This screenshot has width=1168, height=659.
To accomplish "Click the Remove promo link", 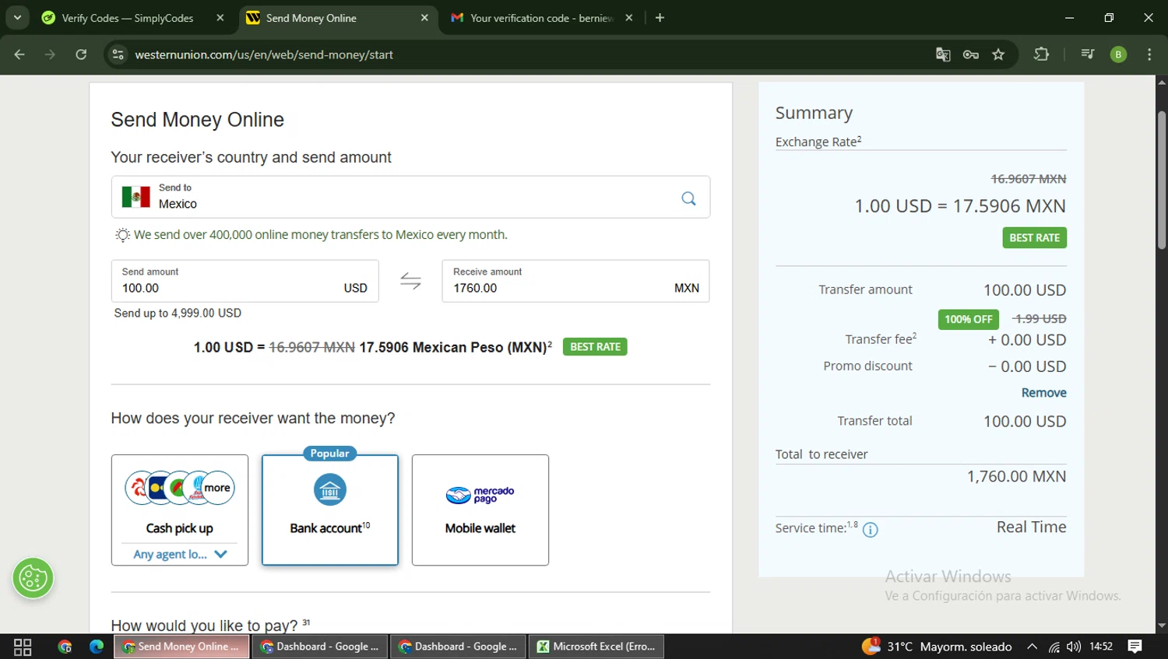I will (x=1043, y=393).
